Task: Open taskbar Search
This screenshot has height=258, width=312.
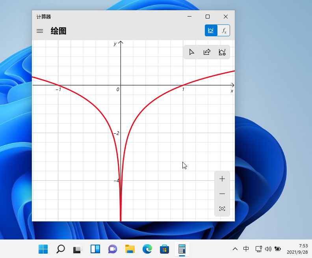Action: click(61, 249)
